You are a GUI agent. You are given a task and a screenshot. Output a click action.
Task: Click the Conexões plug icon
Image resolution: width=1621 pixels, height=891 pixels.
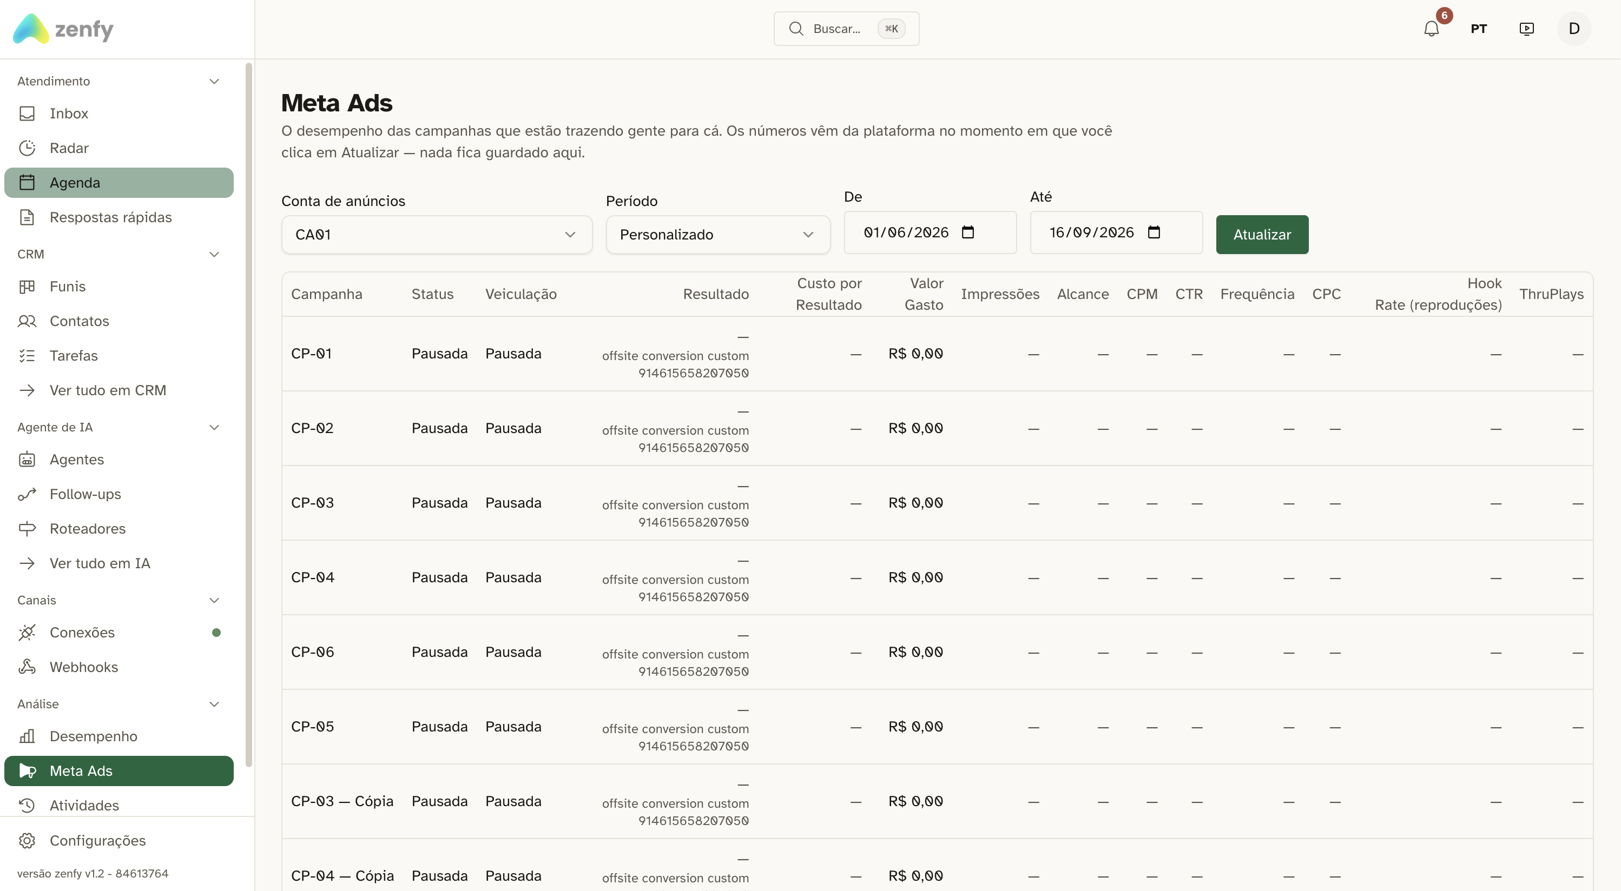pyautogui.click(x=27, y=633)
